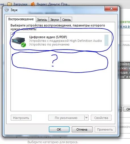130x144 pixels.
Task: Click the Отмена button
Action: click(x=82, y=129)
